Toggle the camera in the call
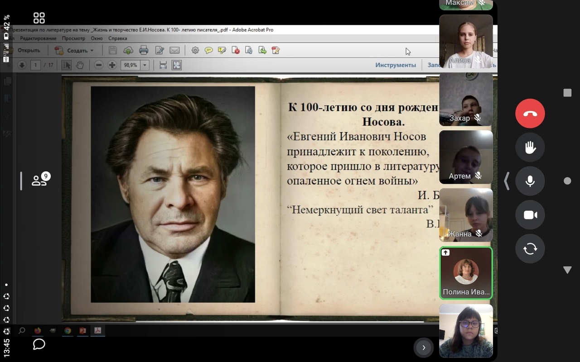580x362 pixels. click(530, 215)
